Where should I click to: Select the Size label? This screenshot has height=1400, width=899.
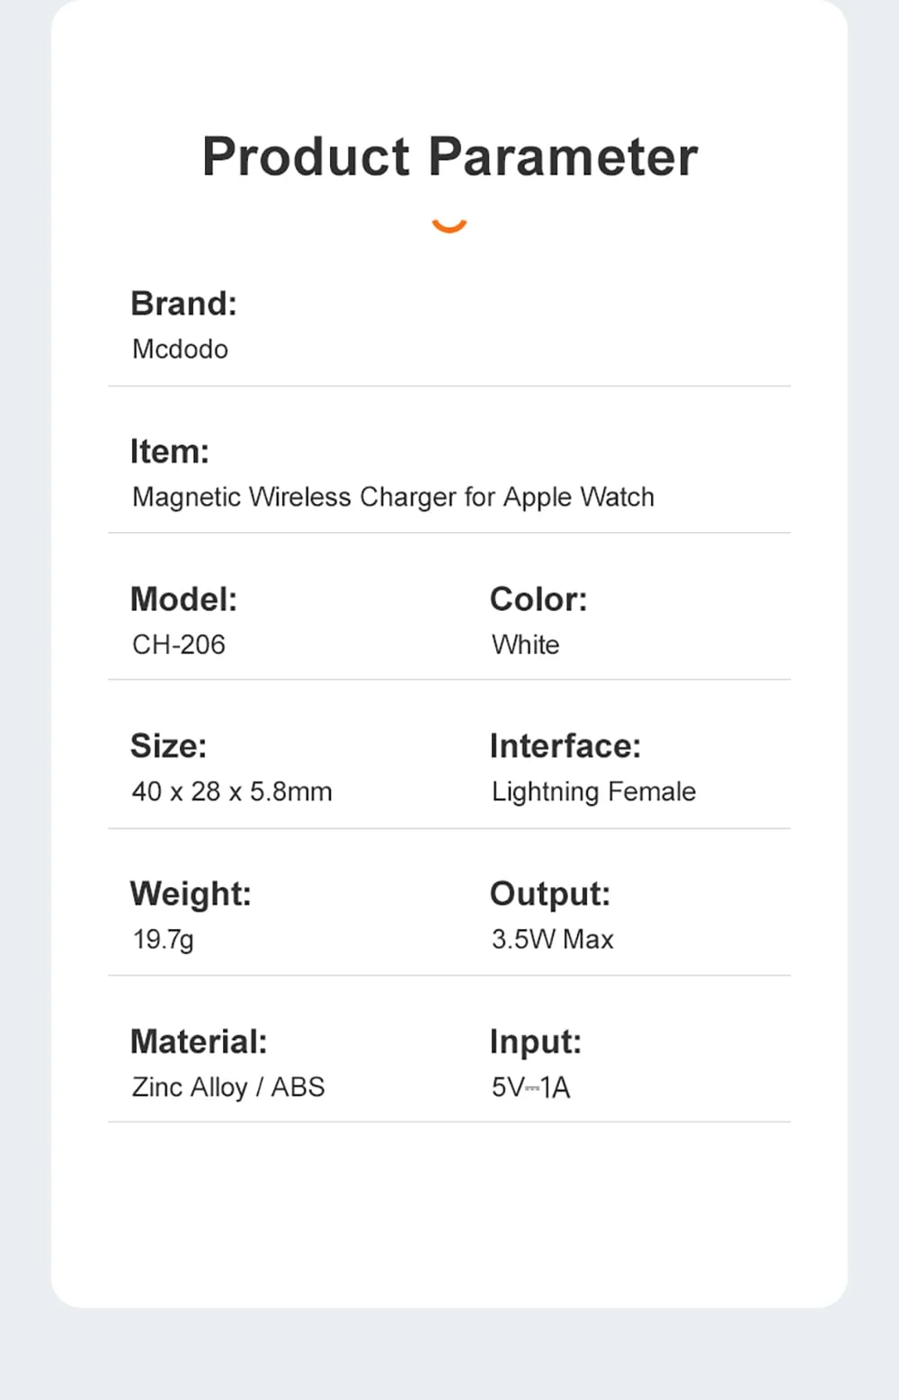point(168,746)
